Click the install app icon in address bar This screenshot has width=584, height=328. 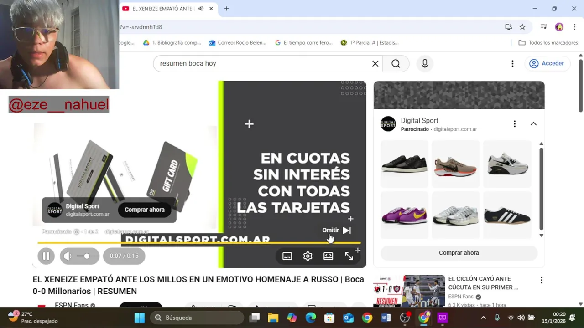[x=509, y=27]
